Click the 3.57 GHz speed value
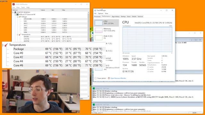This screenshot has height=115, width=205. pos(136,59)
